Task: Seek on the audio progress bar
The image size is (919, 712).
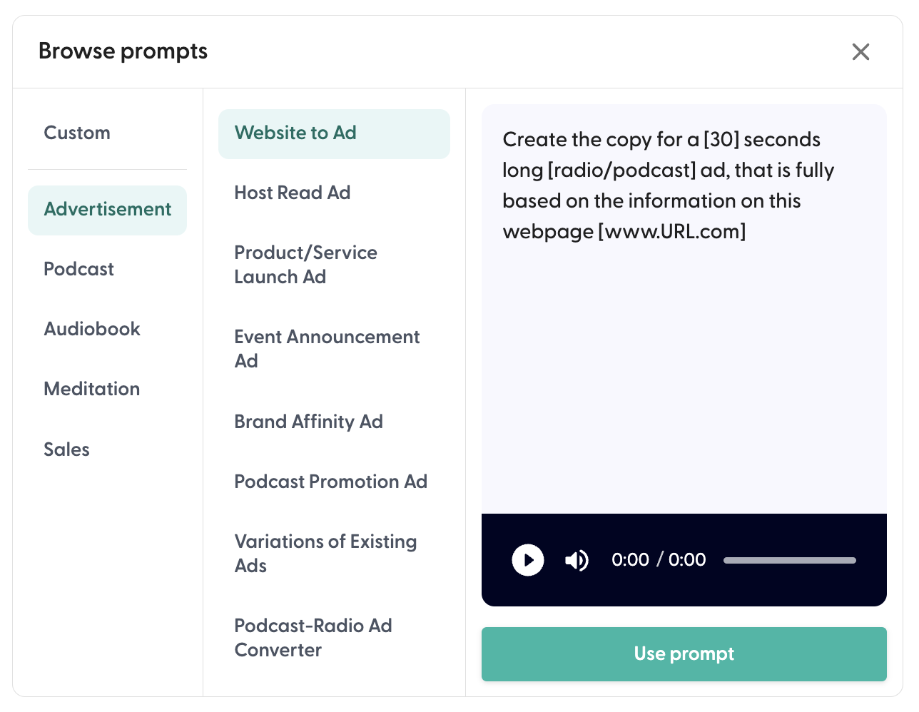Action: pos(789,560)
